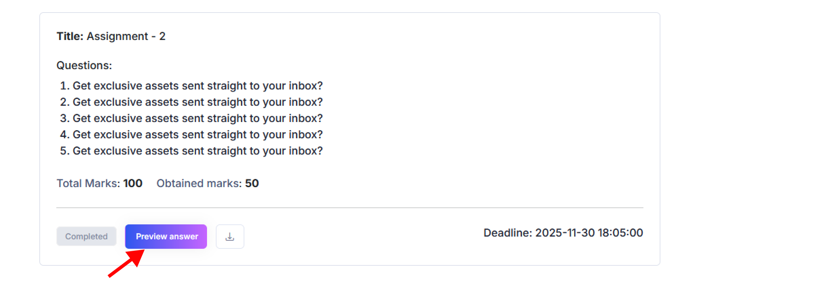Click the horizontal divider line above the buttons
This screenshot has width=826, height=282.
coord(350,208)
